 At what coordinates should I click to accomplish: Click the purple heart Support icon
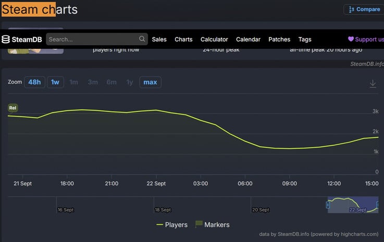click(351, 39)
